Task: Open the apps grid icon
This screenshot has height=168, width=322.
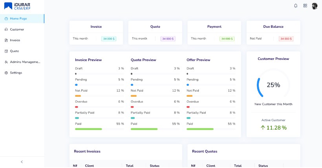Action: pos(305,6)
